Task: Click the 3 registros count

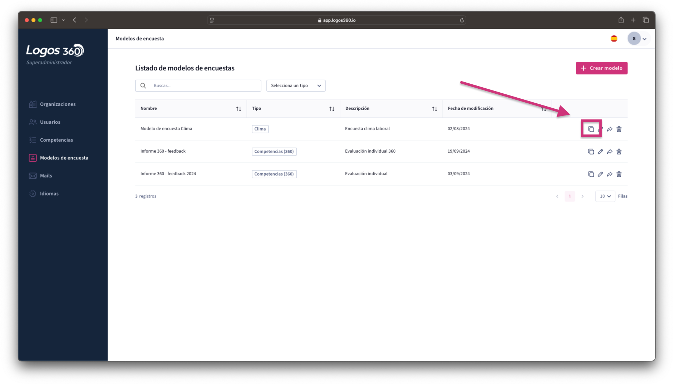Action: point(146,196)
